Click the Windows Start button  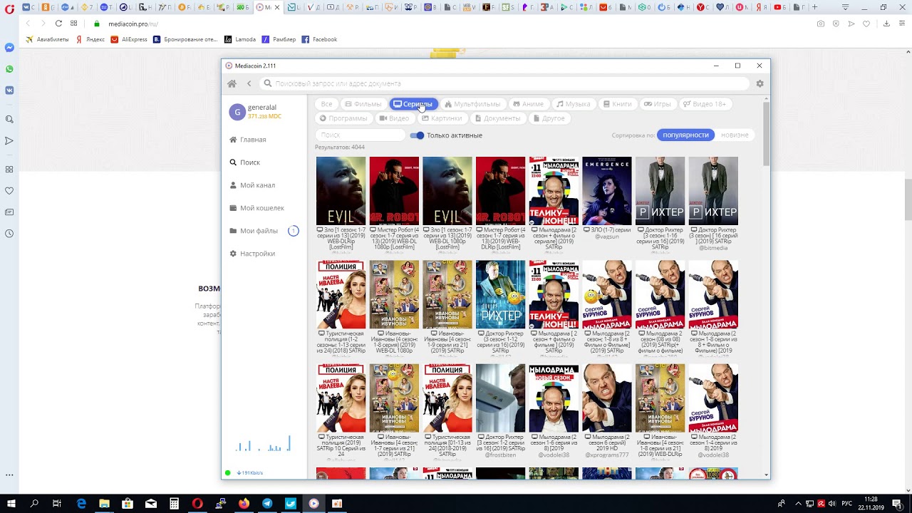(11, 504)
